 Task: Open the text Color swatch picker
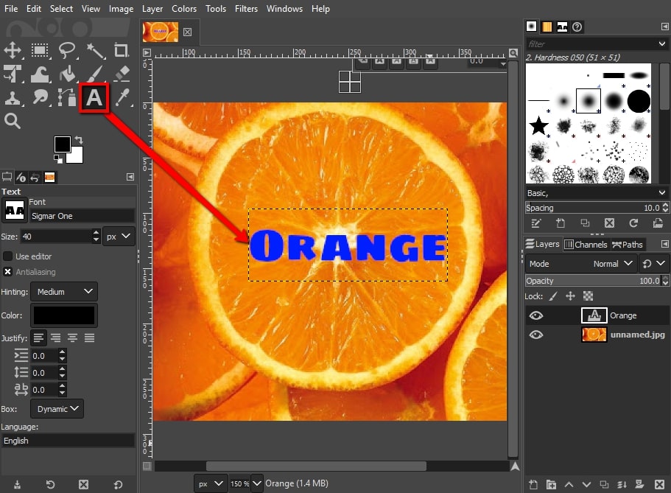click(x=63, y=315)
